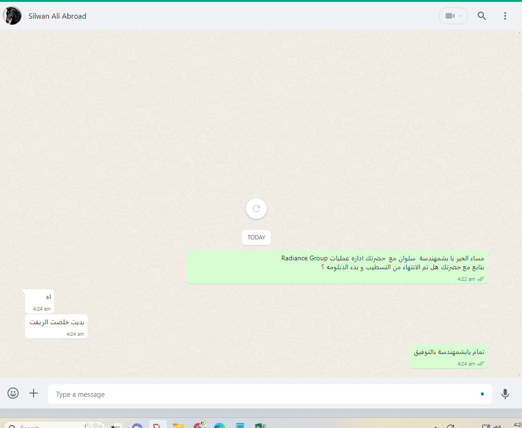
Task: Select received message "بديت خلصت الريفت"
Action: point(56,326)
